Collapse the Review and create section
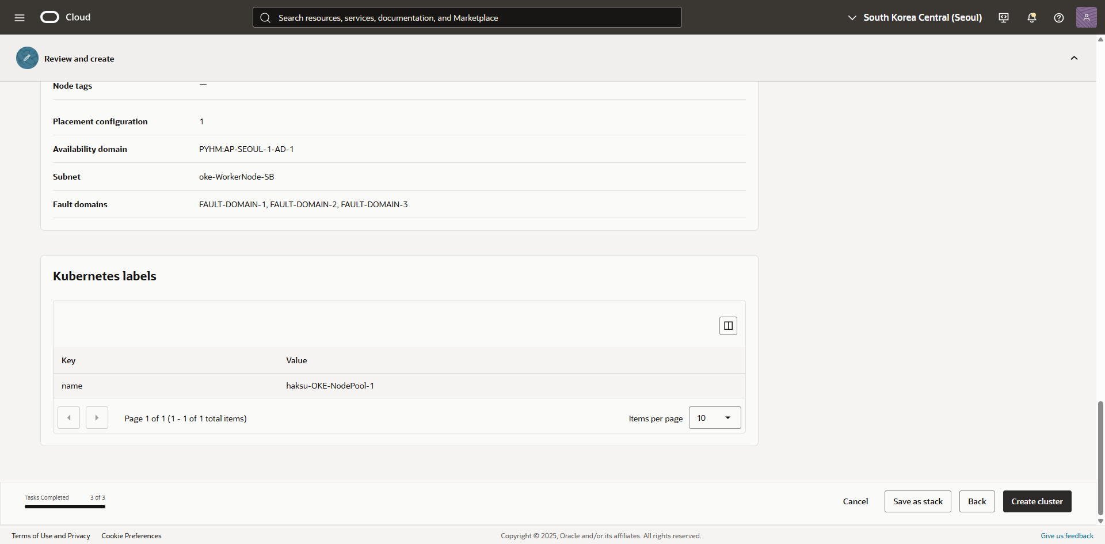The image size is (1105, 544). (x=1074, y=58)
